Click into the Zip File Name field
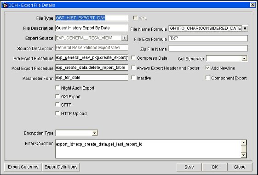This screenshot has height=175, width=258. click(x=208, y=48)
